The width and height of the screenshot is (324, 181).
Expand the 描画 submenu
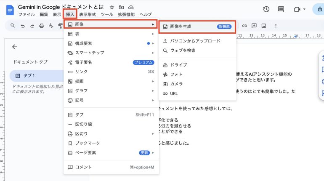point(111,81)
